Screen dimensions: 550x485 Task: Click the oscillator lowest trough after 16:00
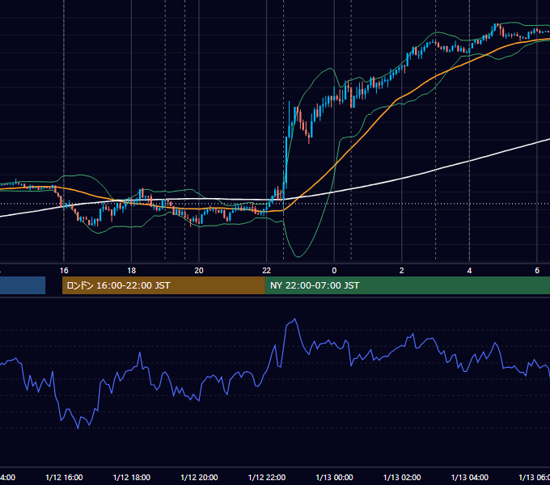pos(78,428)
